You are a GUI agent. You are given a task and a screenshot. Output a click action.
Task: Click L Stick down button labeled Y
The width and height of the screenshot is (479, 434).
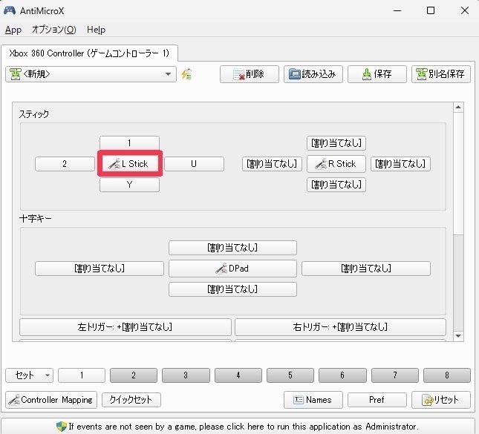129,185
